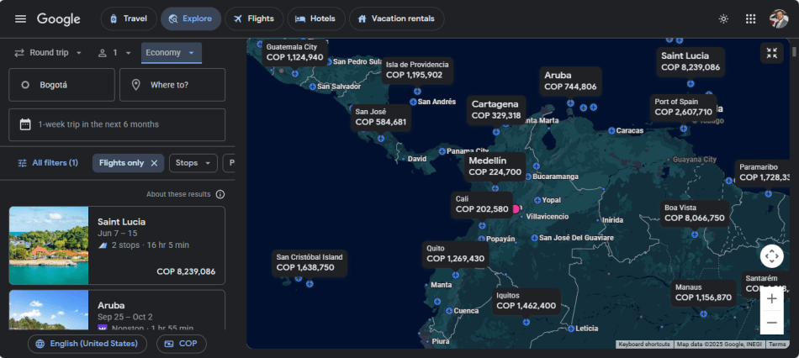
Task: Expand the Stops filter dropdown
Action: point(193,163)
